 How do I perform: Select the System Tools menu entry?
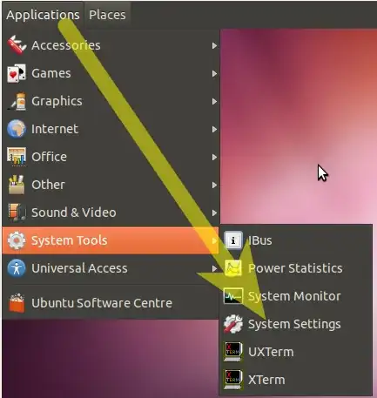pos(111,240)
